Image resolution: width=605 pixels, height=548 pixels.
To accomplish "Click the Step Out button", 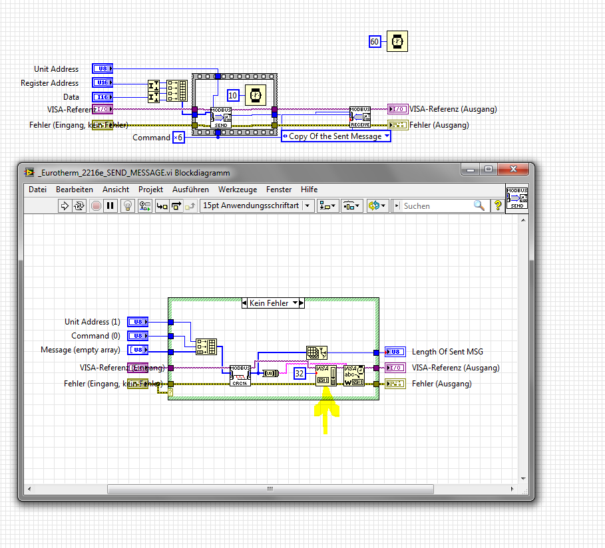I will point(190,206).
